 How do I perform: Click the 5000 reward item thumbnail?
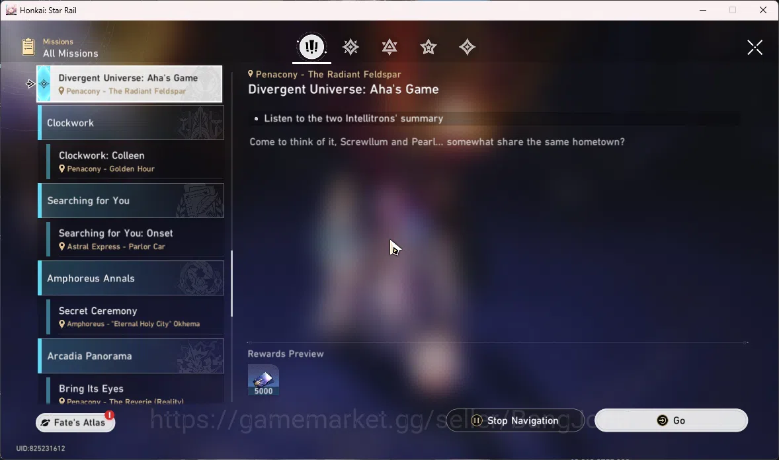tap(263, 380)
